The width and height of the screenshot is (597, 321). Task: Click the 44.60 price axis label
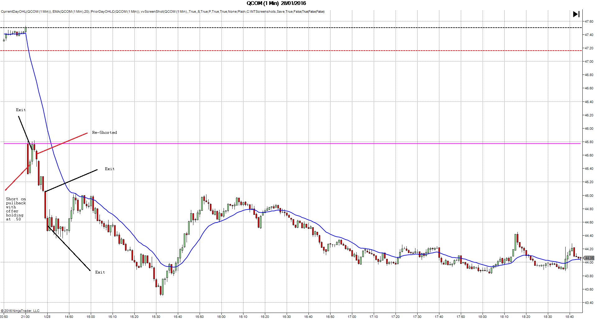589,223
